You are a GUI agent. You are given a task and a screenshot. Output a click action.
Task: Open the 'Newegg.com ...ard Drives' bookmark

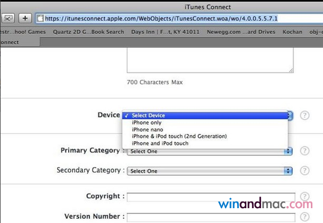tap(241, 32)
